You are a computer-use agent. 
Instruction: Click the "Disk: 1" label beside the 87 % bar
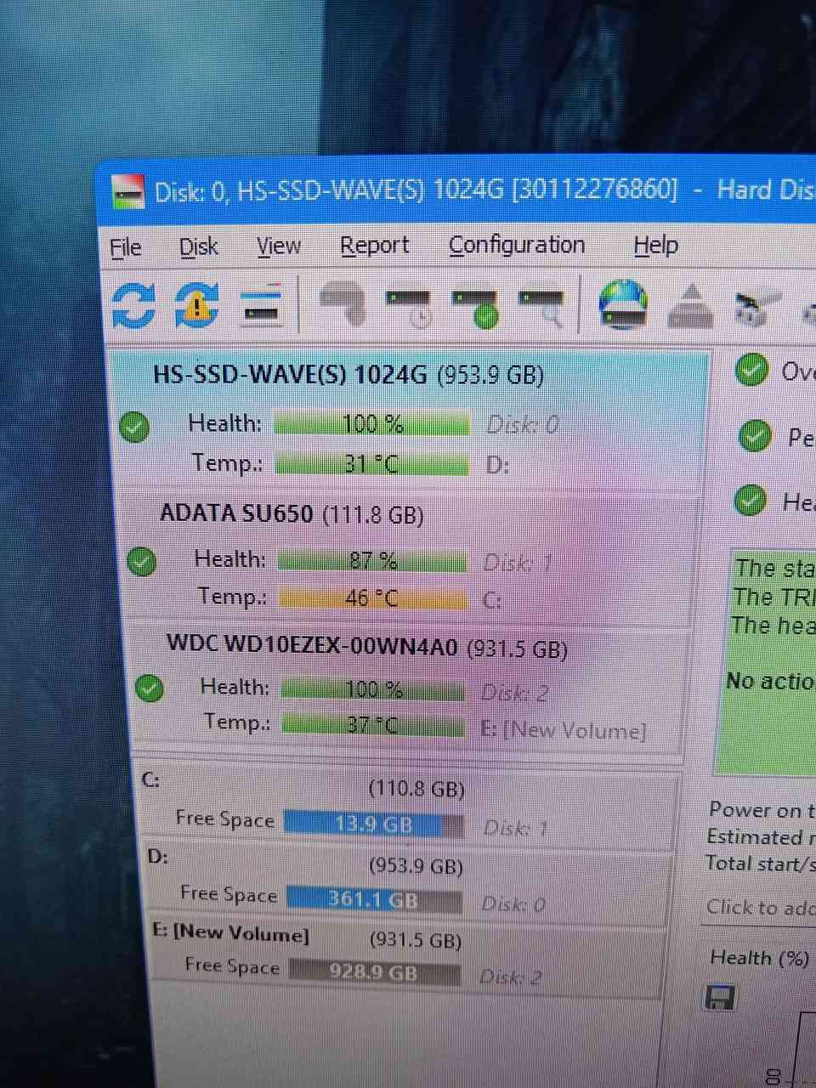point(519,563)
